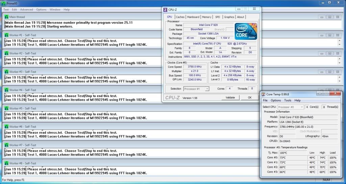Click the Core Temp title bar icon
This screenshot has width=346, height=184.
coord(264,94)
